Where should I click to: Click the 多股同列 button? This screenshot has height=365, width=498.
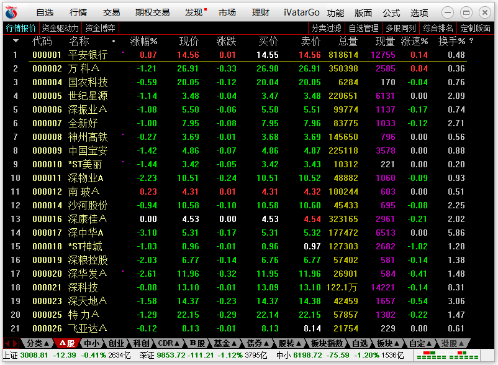tap(401, 29)
